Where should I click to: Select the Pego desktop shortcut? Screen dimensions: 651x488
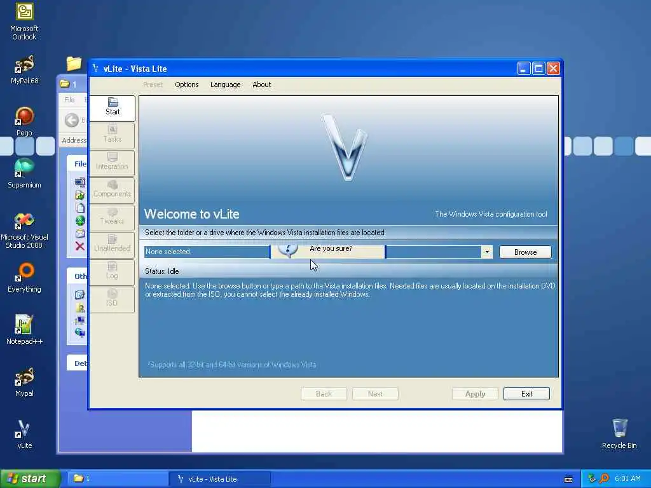click(24, 121)
